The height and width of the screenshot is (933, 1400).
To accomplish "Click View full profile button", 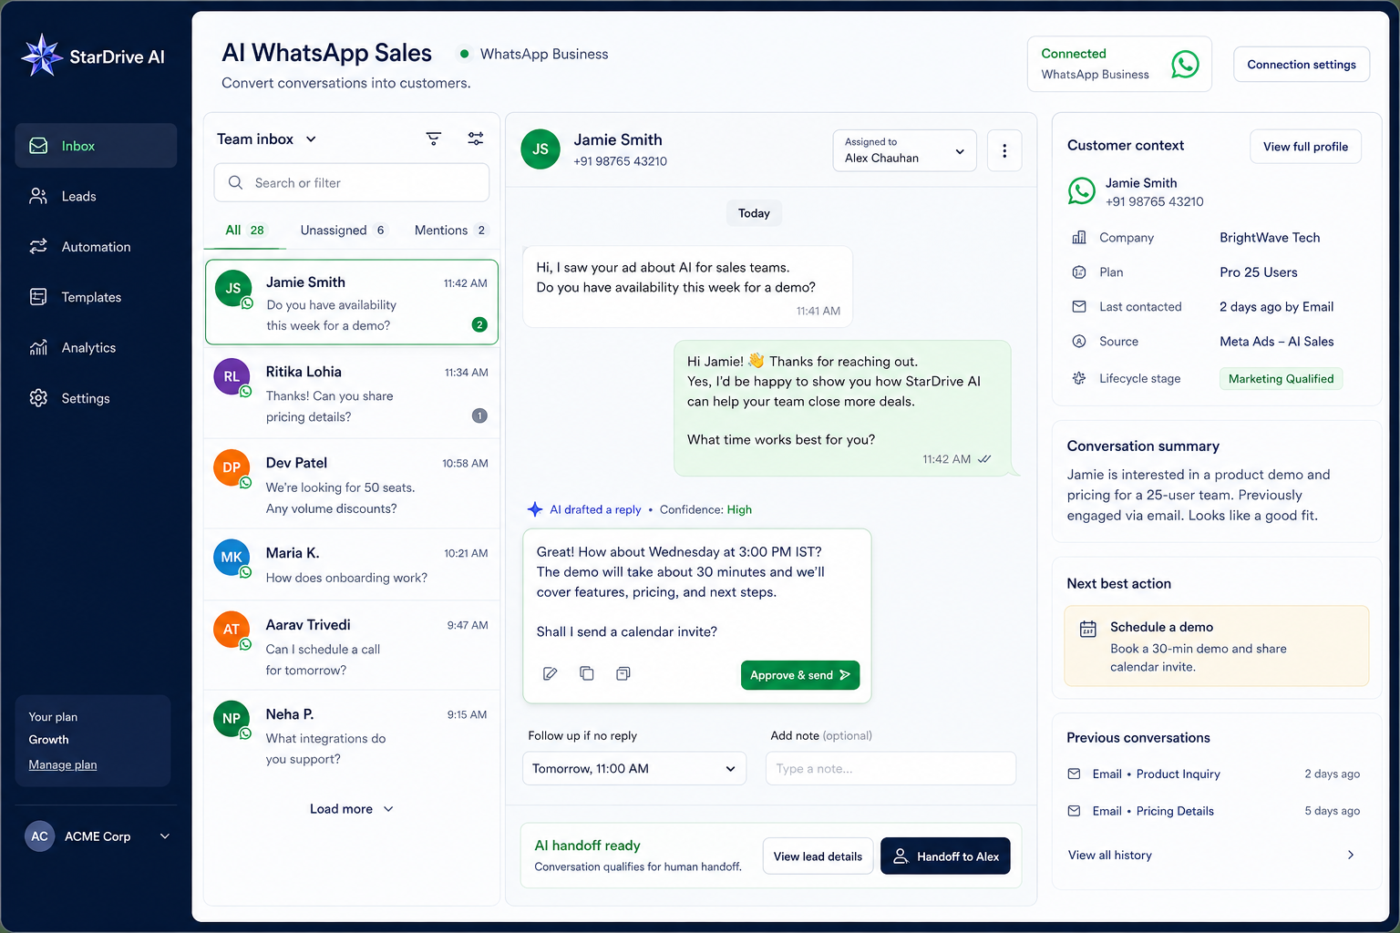I will pos(1305,147).
